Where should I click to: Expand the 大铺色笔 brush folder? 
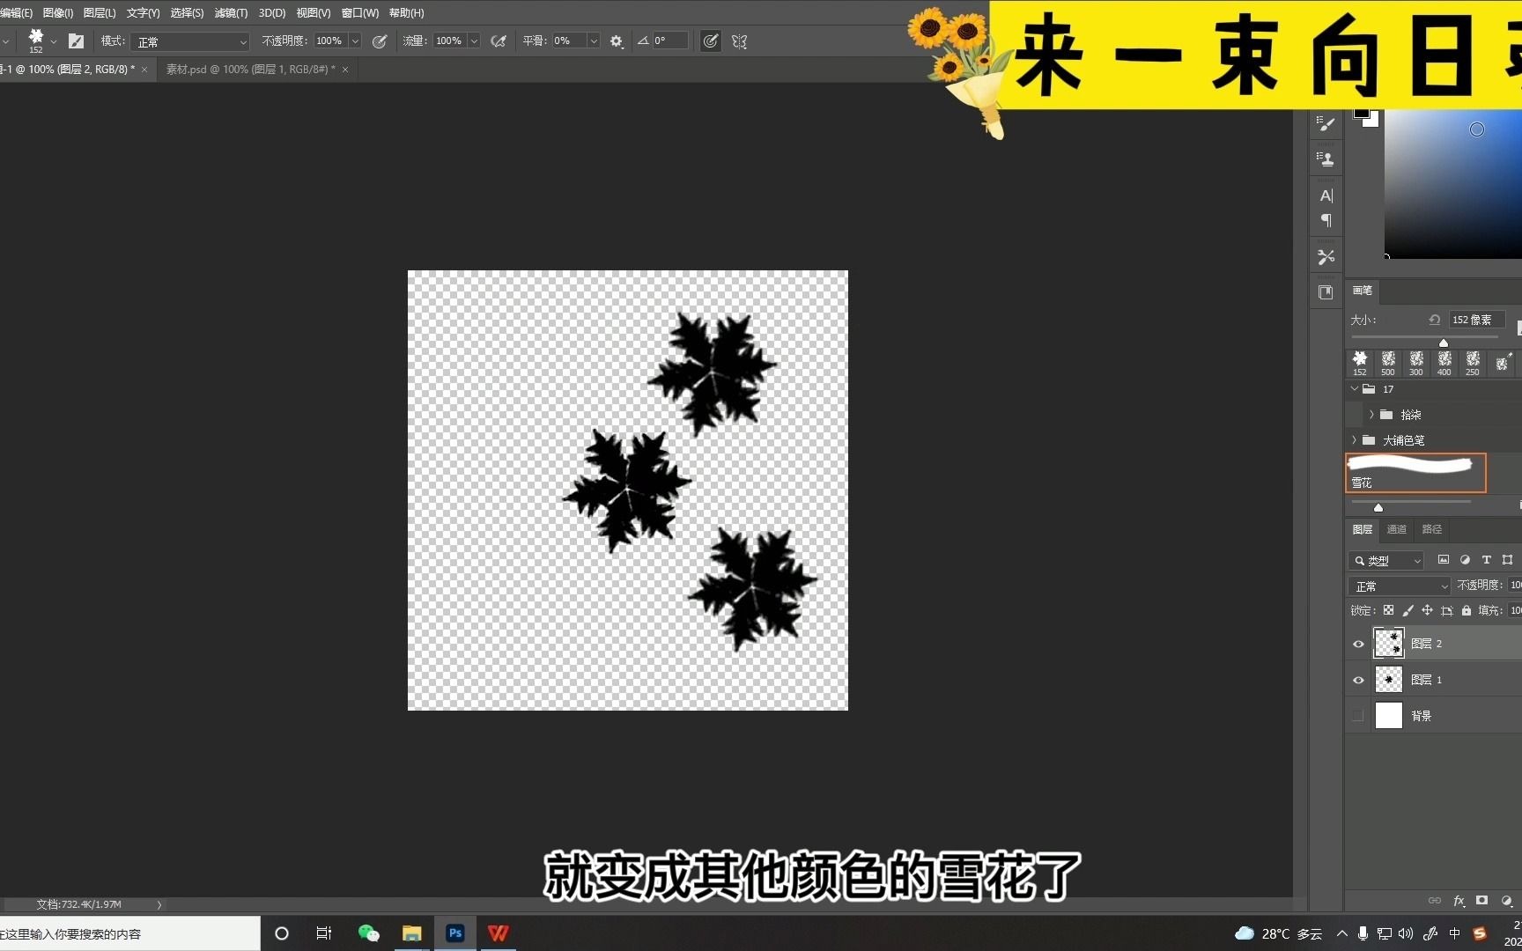[1354, 439]
